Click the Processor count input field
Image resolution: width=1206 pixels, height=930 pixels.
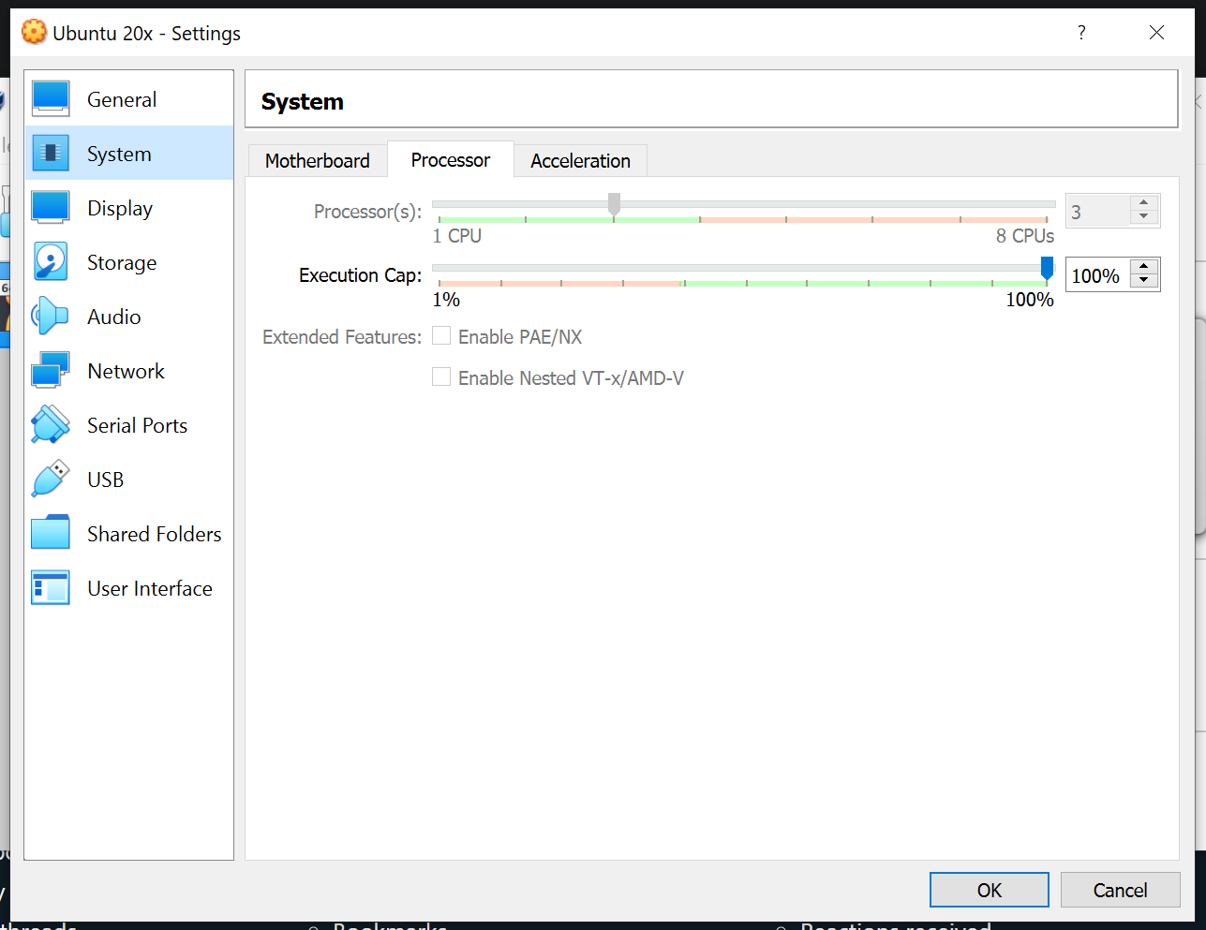click(1098, 212)
